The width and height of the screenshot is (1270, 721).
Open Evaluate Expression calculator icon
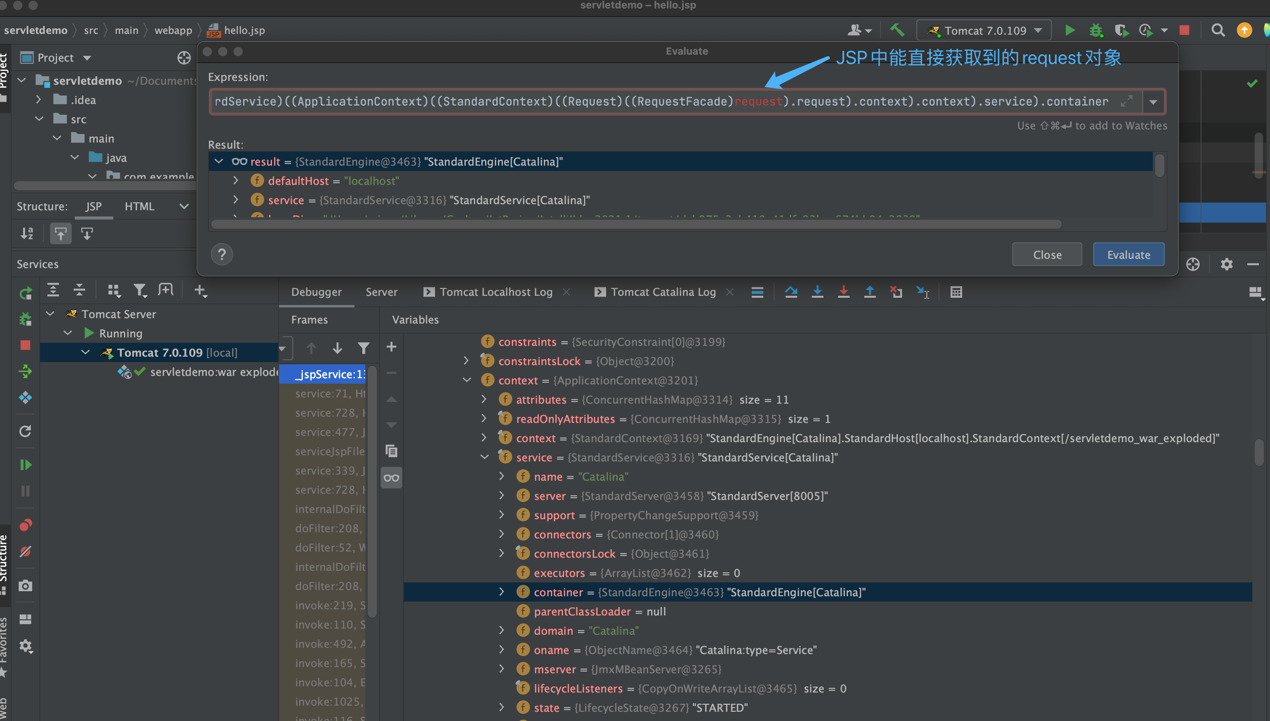pos(956,292)
